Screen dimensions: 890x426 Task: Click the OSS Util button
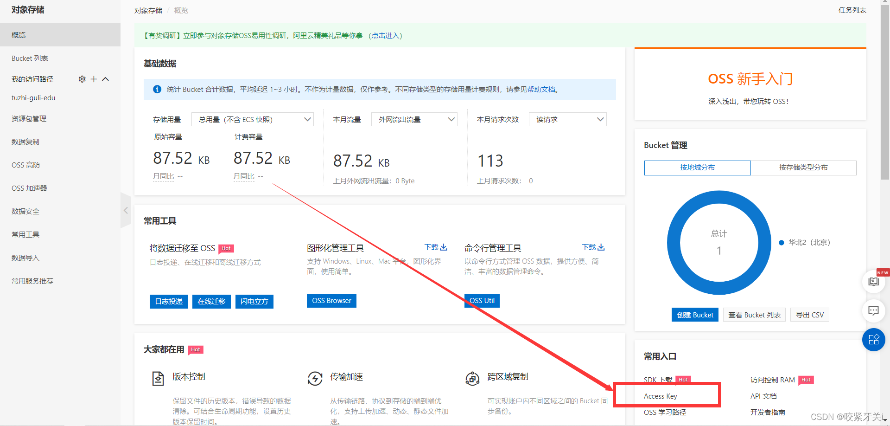tap(482, 301)
